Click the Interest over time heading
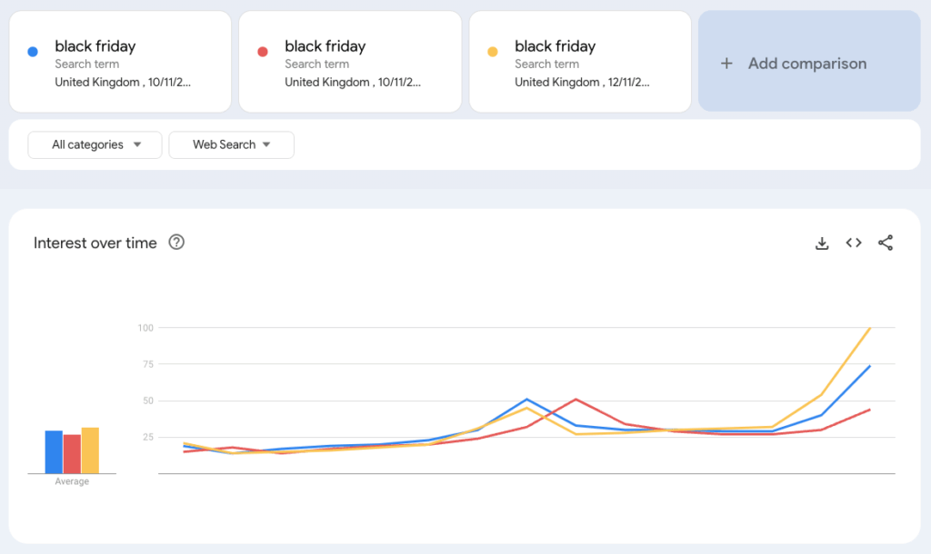The width and height of the screenshot is (931, 554). coord(95,242)
